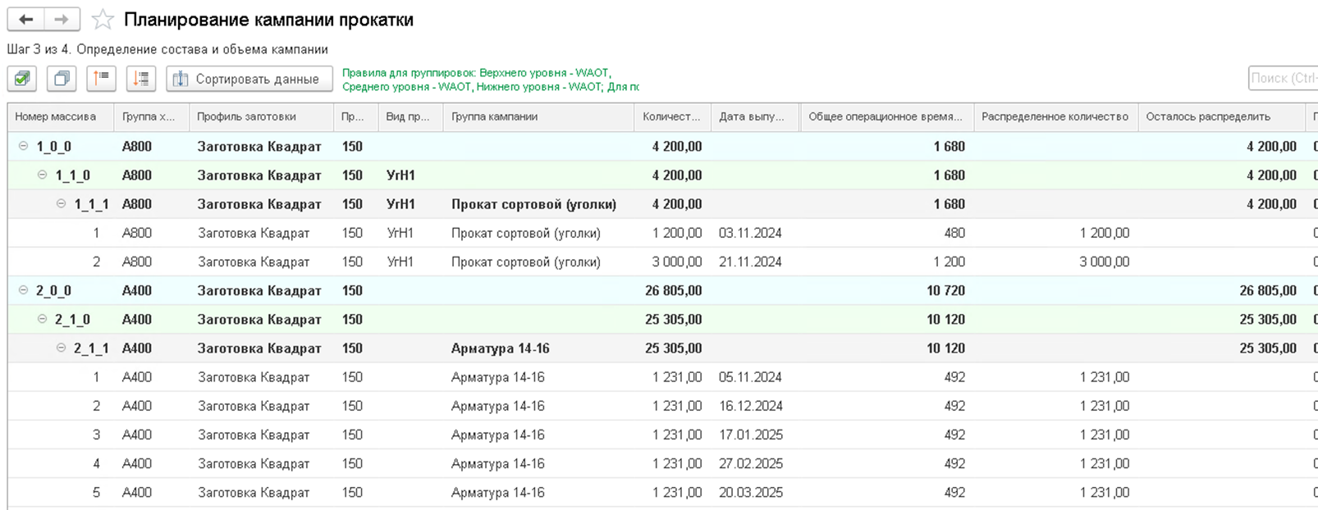This screenshot has height=510, width=1318.
Task: Select 26 805,00 quantity in 2_0_0 row
Action: [x=674, y=290]
